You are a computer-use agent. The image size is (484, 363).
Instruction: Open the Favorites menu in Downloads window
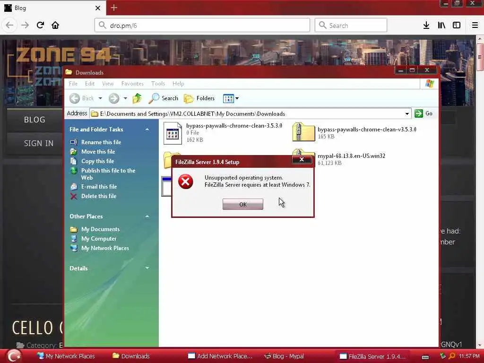132,84
